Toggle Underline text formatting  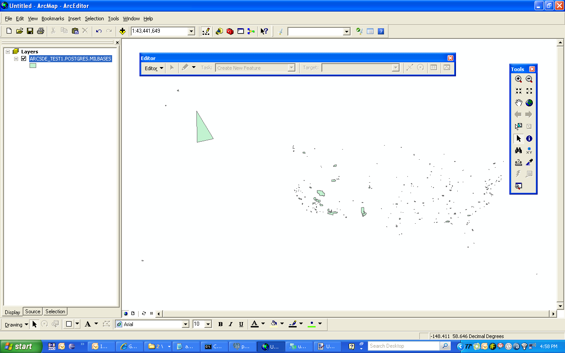(241, 324)
